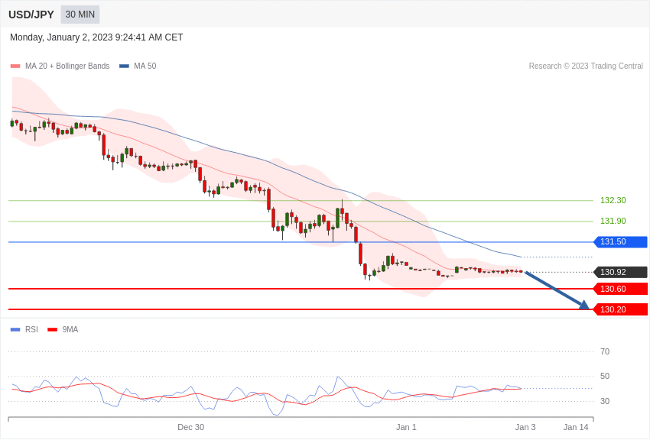
Task: Select the 'MA 50' legend label
Action: click(145, 66)
